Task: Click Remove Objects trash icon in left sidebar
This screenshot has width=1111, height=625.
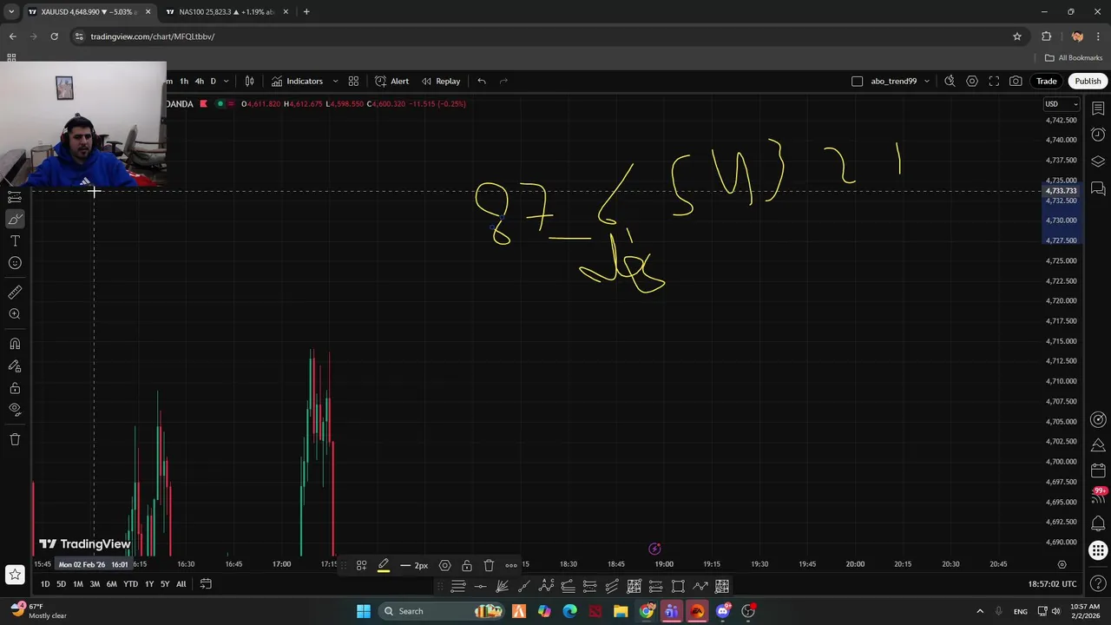Action: coord(15,439)
